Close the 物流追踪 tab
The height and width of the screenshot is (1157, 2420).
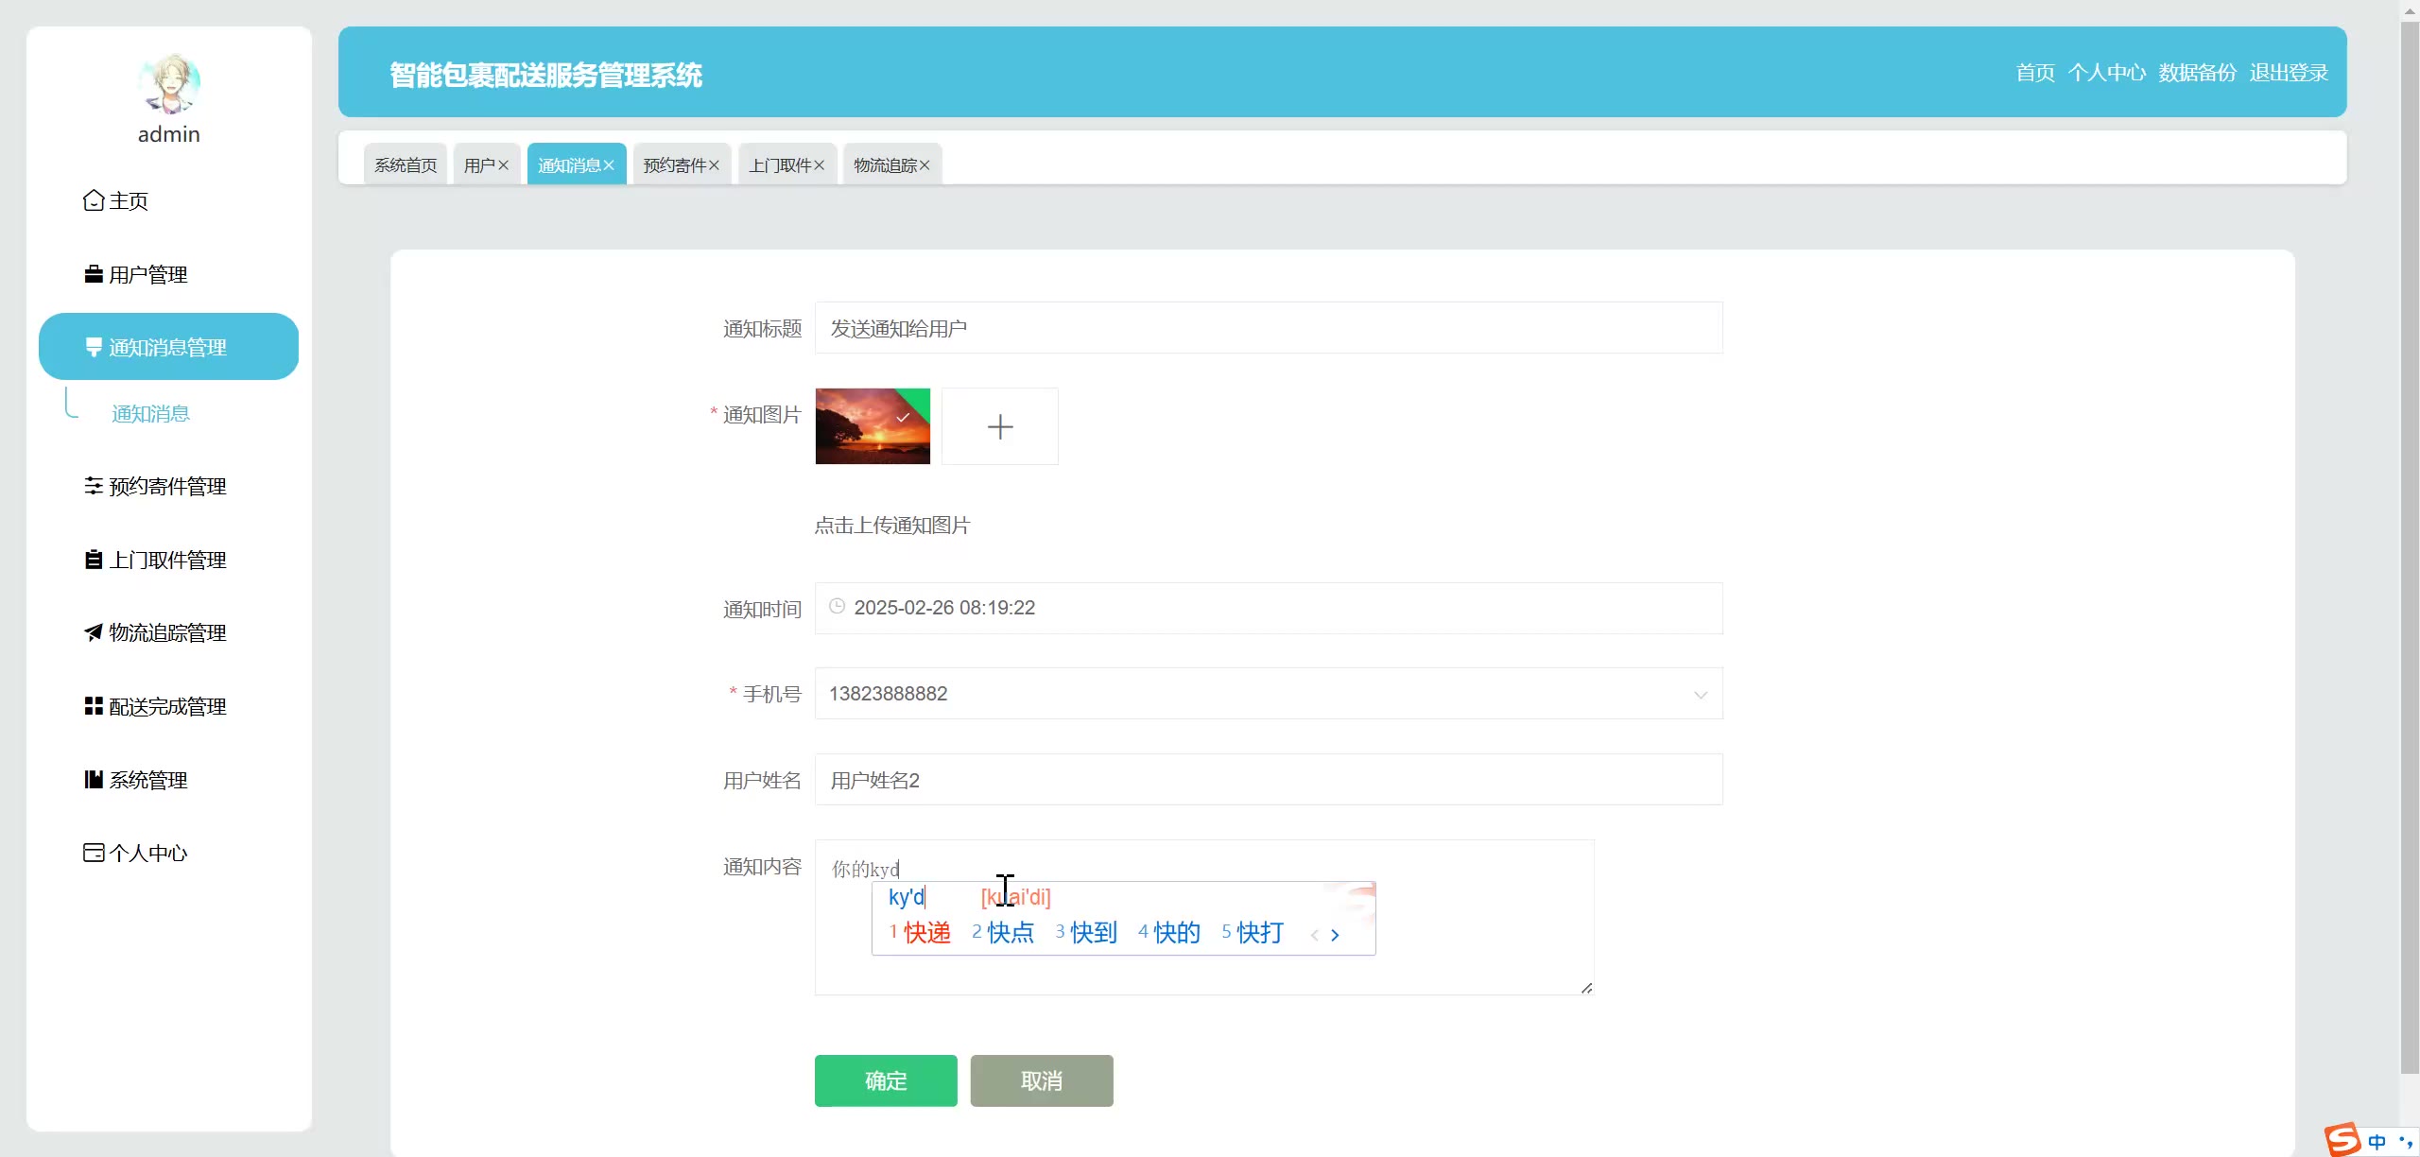pyautogui.click(x=925, y=165)
